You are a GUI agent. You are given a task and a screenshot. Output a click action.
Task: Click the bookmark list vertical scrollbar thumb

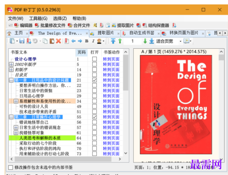point(126,73)
